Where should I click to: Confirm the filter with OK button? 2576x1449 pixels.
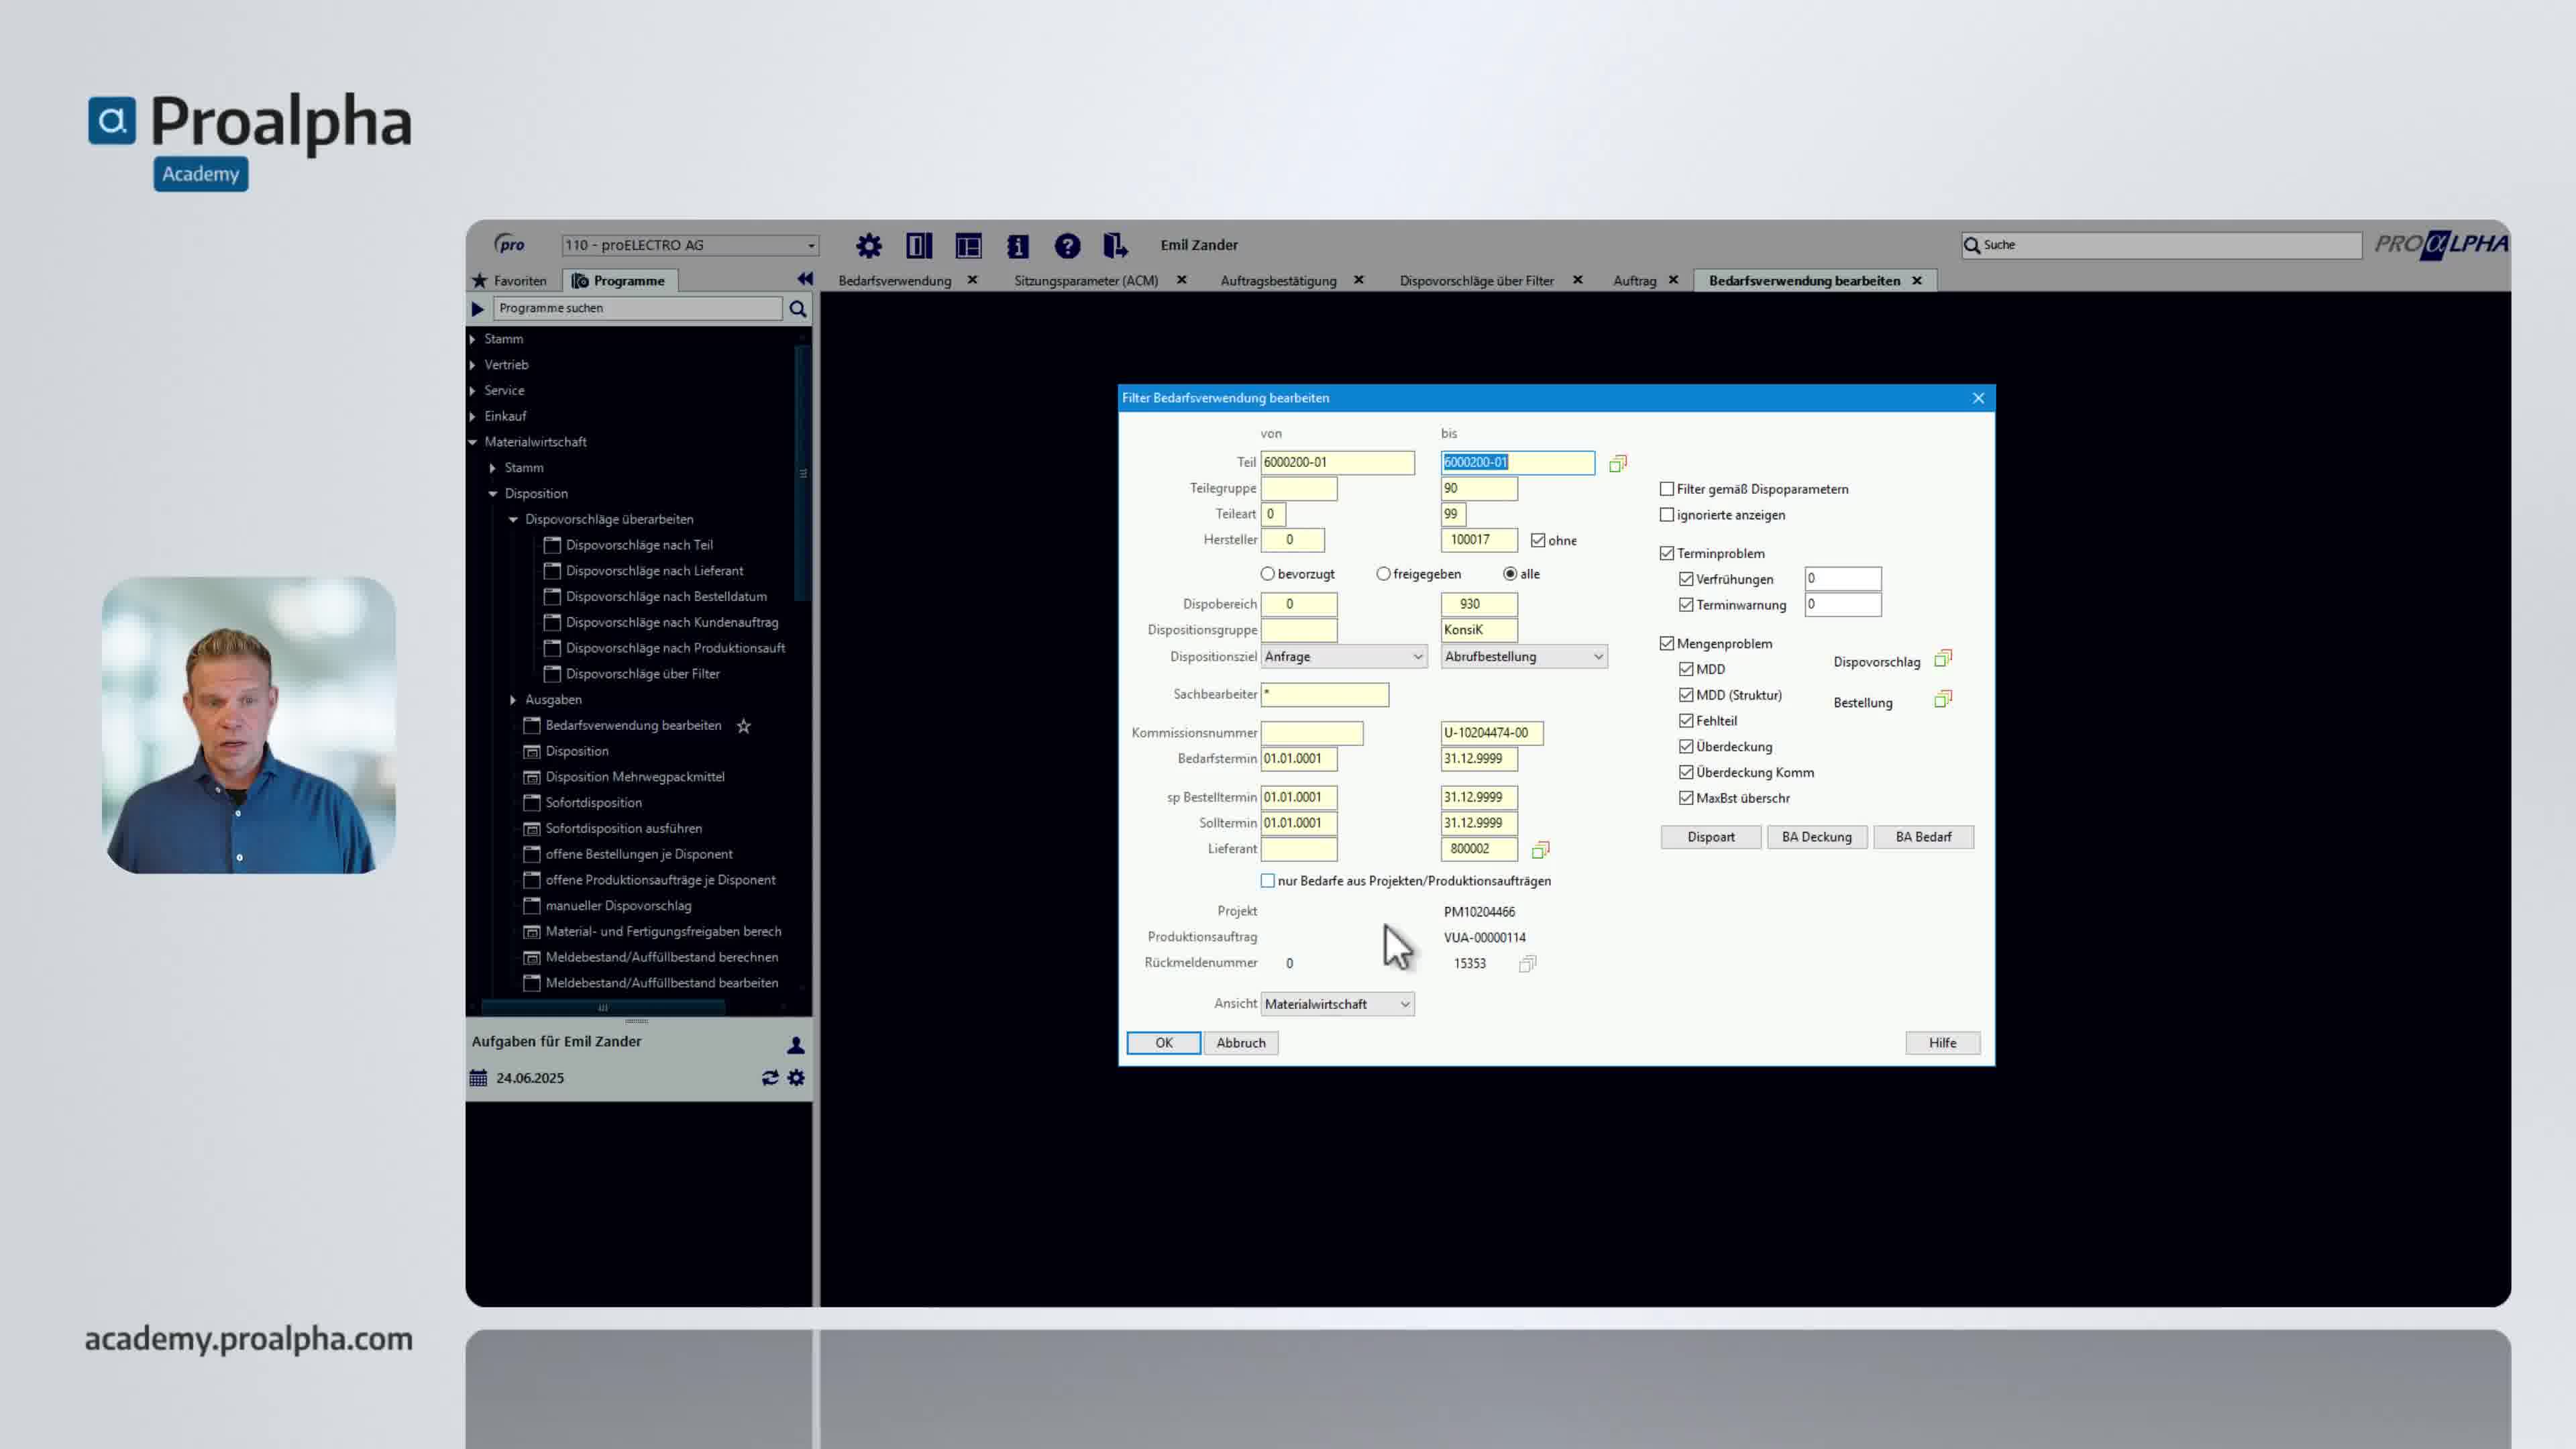1163,1043
